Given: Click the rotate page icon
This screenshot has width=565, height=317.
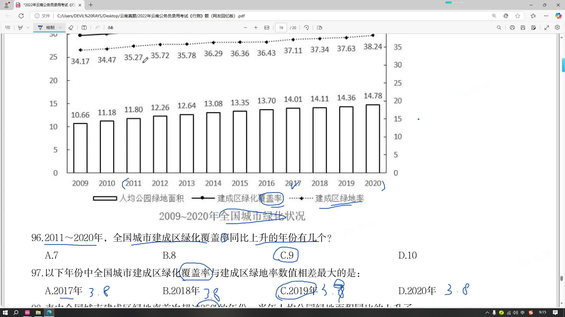Looking at the screenshot, I should click(x=306, y=27).
